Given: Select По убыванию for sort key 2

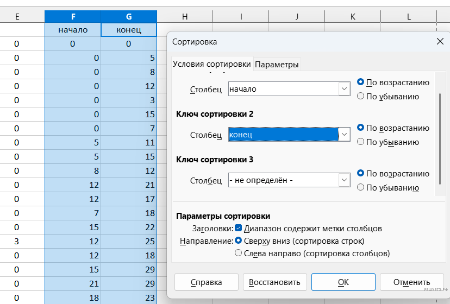Looking at the screenshot, I should pos(360,142).
